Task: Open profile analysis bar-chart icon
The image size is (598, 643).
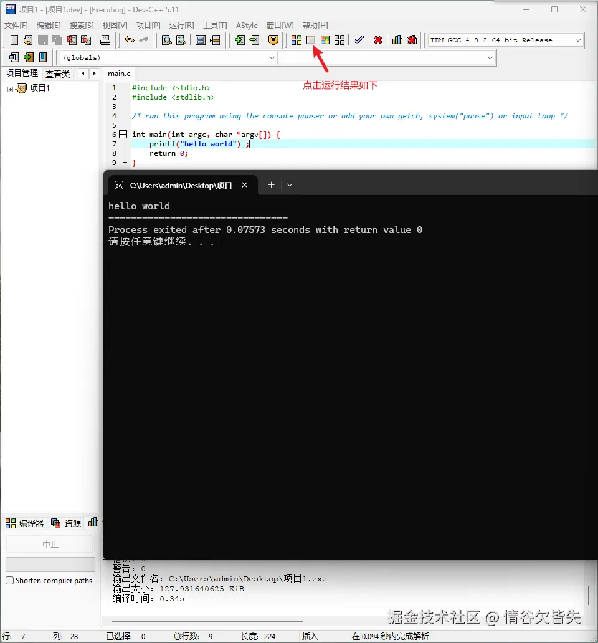Action: click(x=397, y=40)
